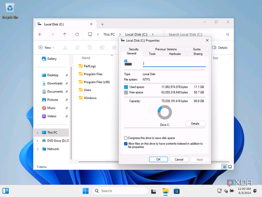Open the Previous Versions tab
The width and height of the screenshot is (262, 197).
(165, 49)
